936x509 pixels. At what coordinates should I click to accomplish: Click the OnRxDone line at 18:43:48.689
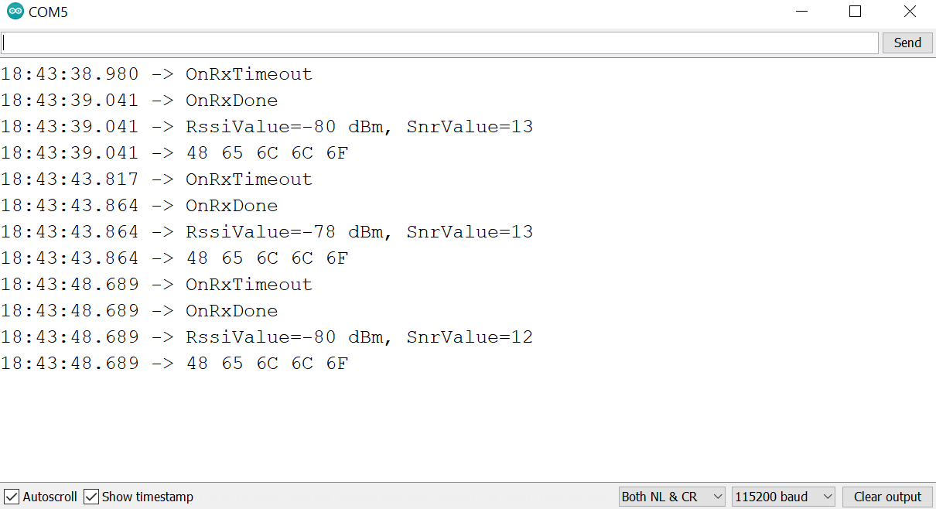click(139, 311)
